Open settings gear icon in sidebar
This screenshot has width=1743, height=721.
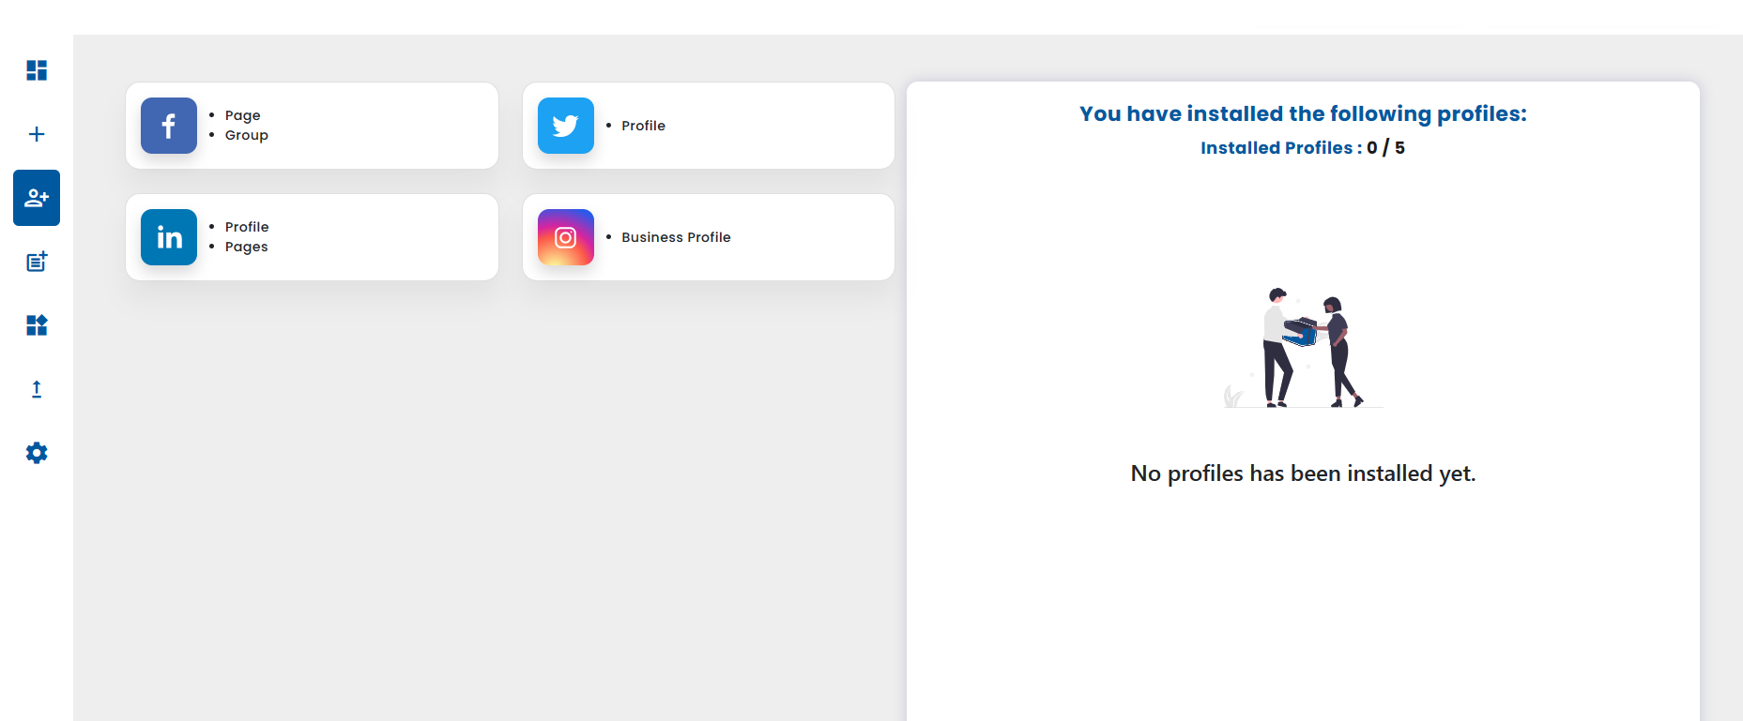pyautogui.click(x=37, y=453)
